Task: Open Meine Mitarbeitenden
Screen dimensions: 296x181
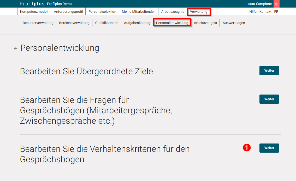Action: pos(139,11)
